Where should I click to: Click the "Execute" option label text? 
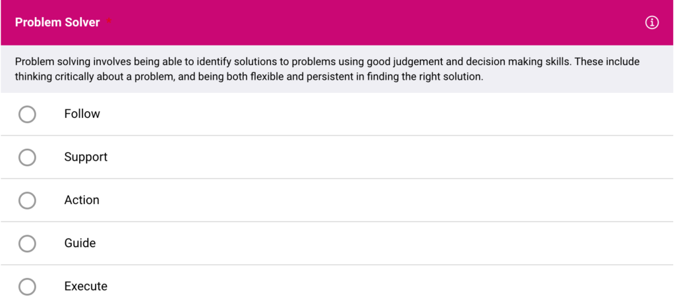86,287
